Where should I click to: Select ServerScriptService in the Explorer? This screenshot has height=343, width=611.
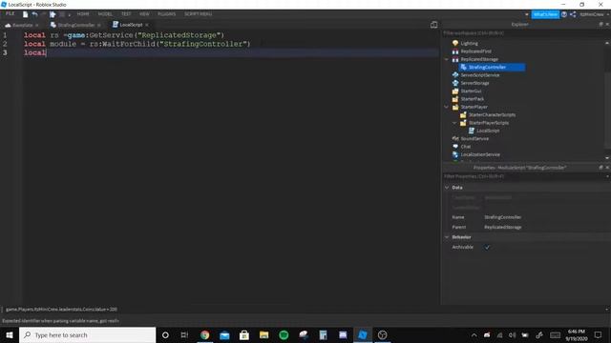tap(479, 75)
